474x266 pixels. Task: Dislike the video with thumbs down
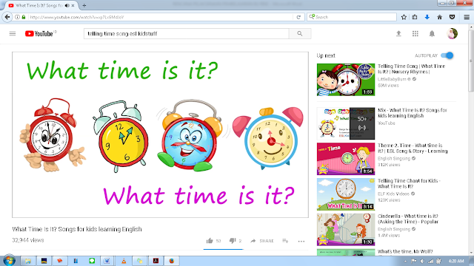click(232, 241)
